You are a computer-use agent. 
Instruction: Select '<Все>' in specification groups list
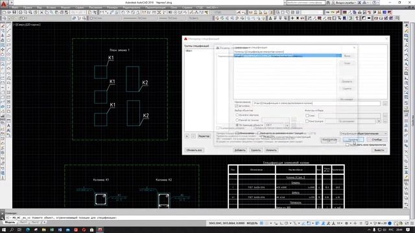[189, 50]
